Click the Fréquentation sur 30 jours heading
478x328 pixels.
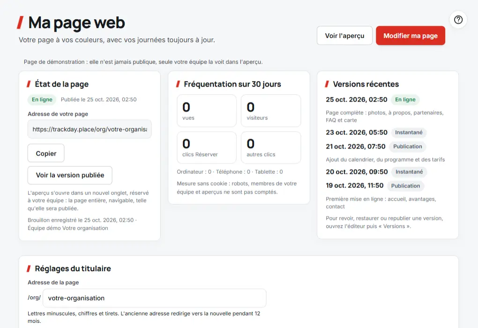coord(232,84)
